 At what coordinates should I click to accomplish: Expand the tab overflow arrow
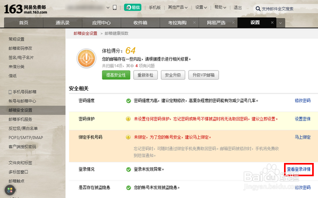pos(280,23)
